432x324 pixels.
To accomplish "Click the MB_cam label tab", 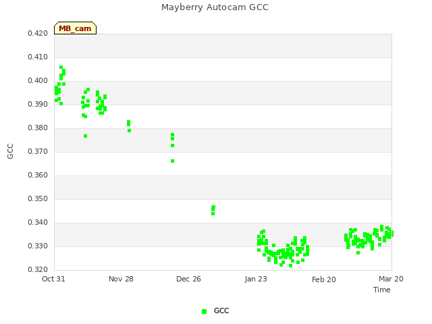I will click(x=75, y=28).
